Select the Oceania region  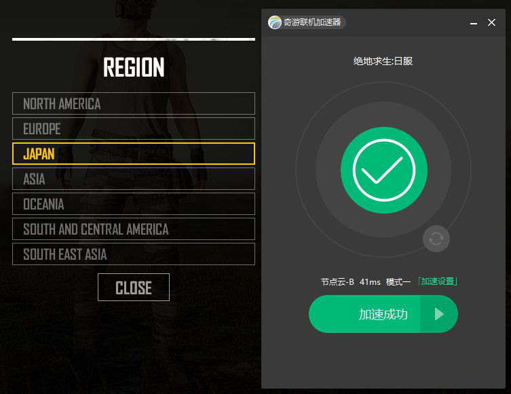134,204
